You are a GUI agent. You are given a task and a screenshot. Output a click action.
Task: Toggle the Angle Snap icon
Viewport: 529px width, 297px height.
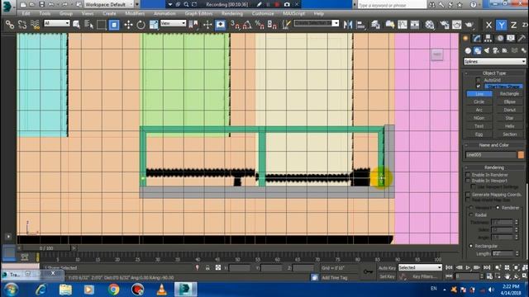pos(247,25)
